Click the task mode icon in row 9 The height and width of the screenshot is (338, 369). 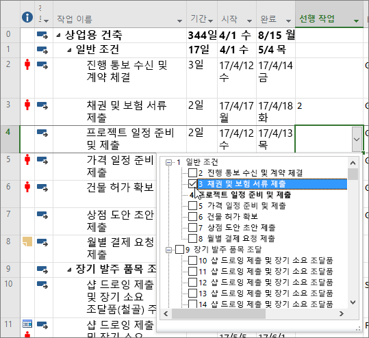click(42, 270)
